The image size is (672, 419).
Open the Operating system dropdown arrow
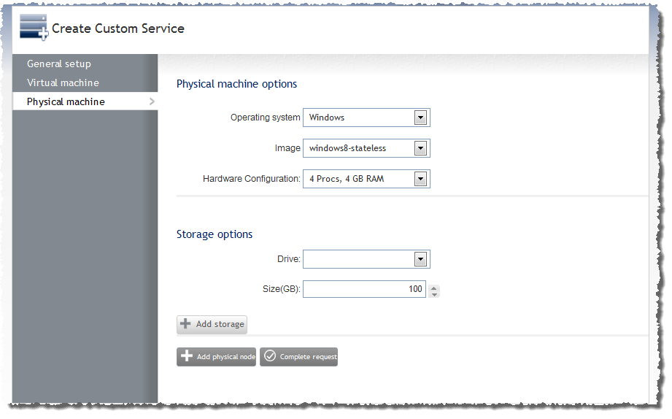click(420, 118)
